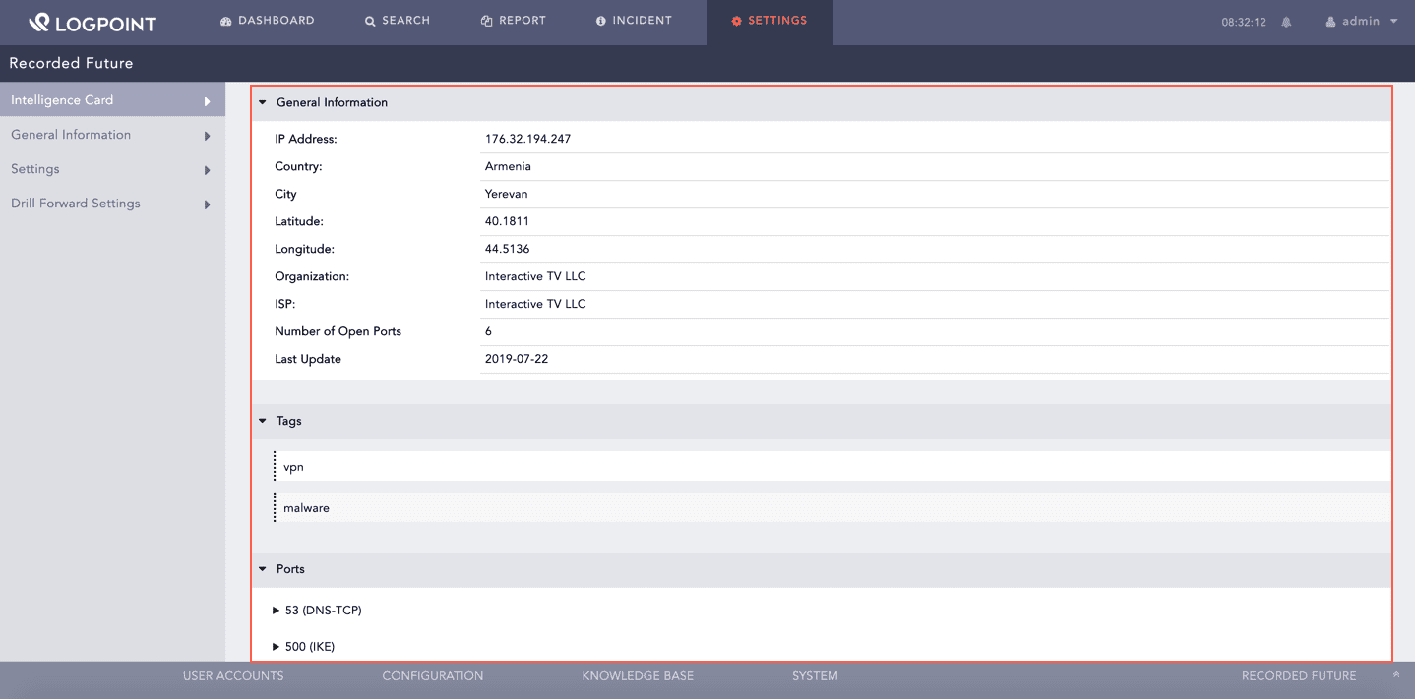Collapse the Ports section
1415x699 pixels.
(x=262, y=568)
